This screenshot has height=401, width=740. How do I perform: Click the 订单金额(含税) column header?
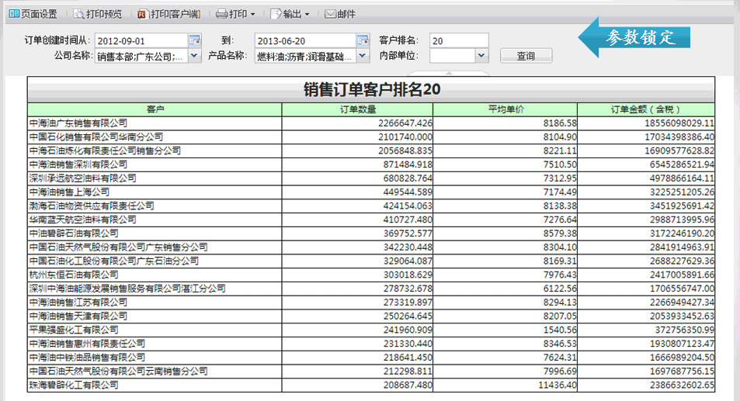[645, 109]
